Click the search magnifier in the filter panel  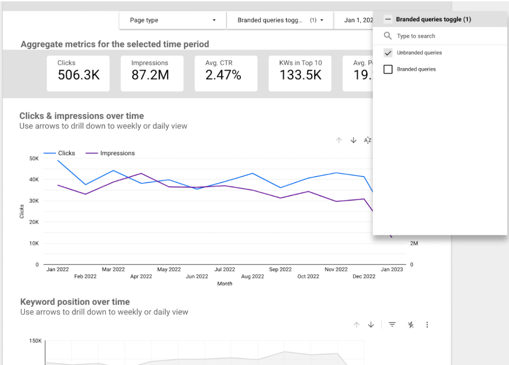(388, 36)
